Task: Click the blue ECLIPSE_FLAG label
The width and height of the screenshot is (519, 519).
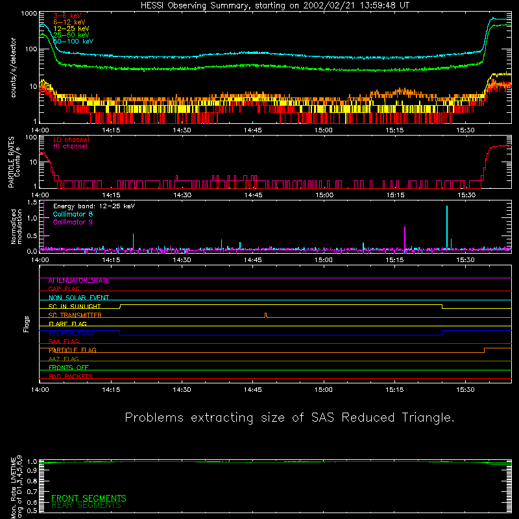Action: tap(71, 333)
